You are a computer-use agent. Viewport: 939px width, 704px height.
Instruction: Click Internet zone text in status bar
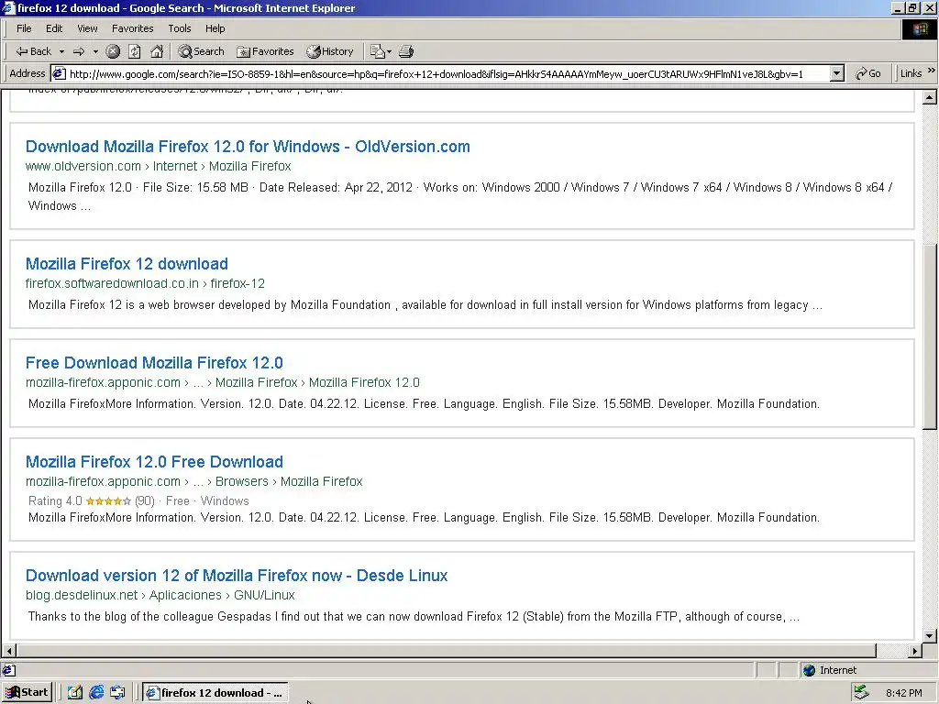(838, 670)
